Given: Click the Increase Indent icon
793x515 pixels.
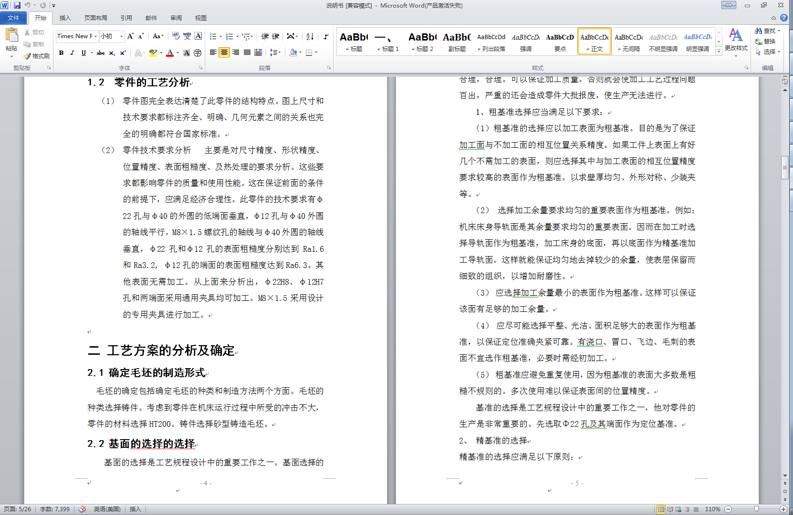Looking at the screenshot, I should tap(276, 36).
